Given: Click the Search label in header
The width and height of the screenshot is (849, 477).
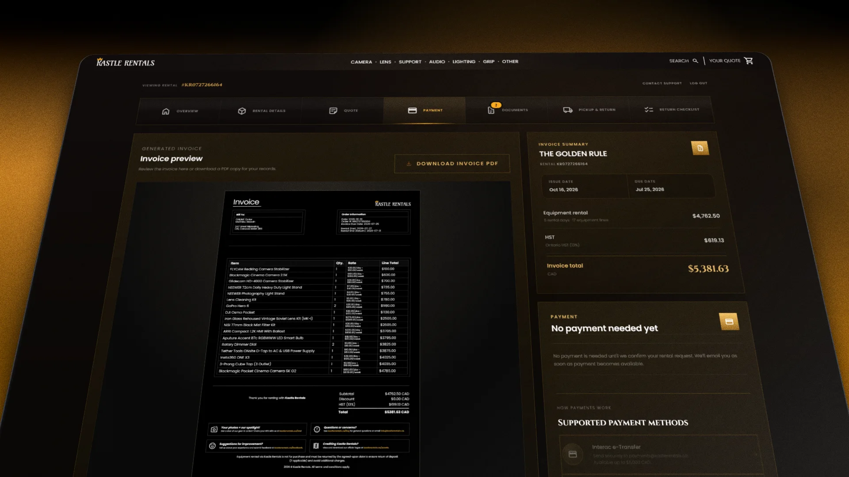Looking at the screenshot, I should pyautogui.click(x=679, y=61).
